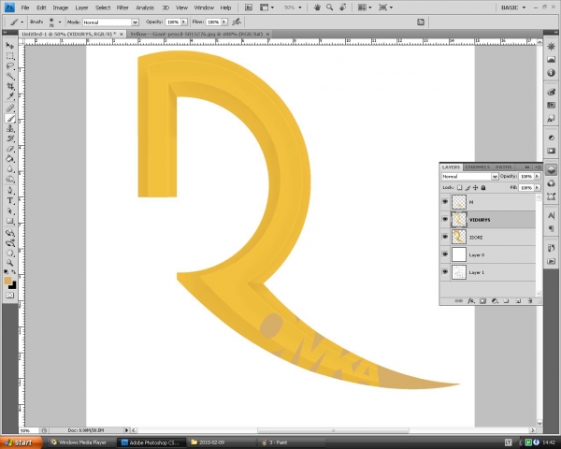Image resolution: width=561 pixels, height=449 pixels.
Task: Add a layer mask
Action: coord(482,301)
